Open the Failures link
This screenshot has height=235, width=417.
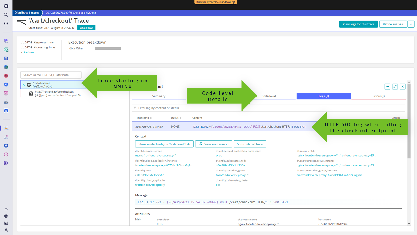[x=29, y=52]
